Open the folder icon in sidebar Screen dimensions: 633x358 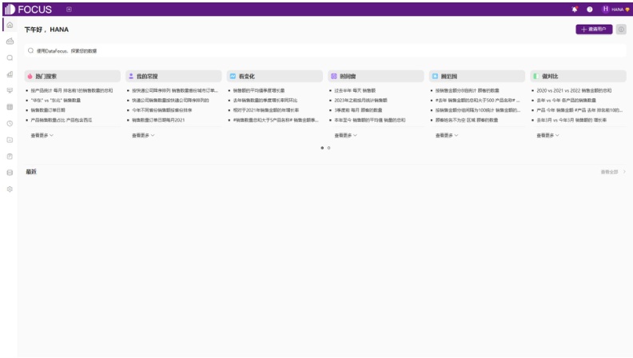tap(10, 140)
